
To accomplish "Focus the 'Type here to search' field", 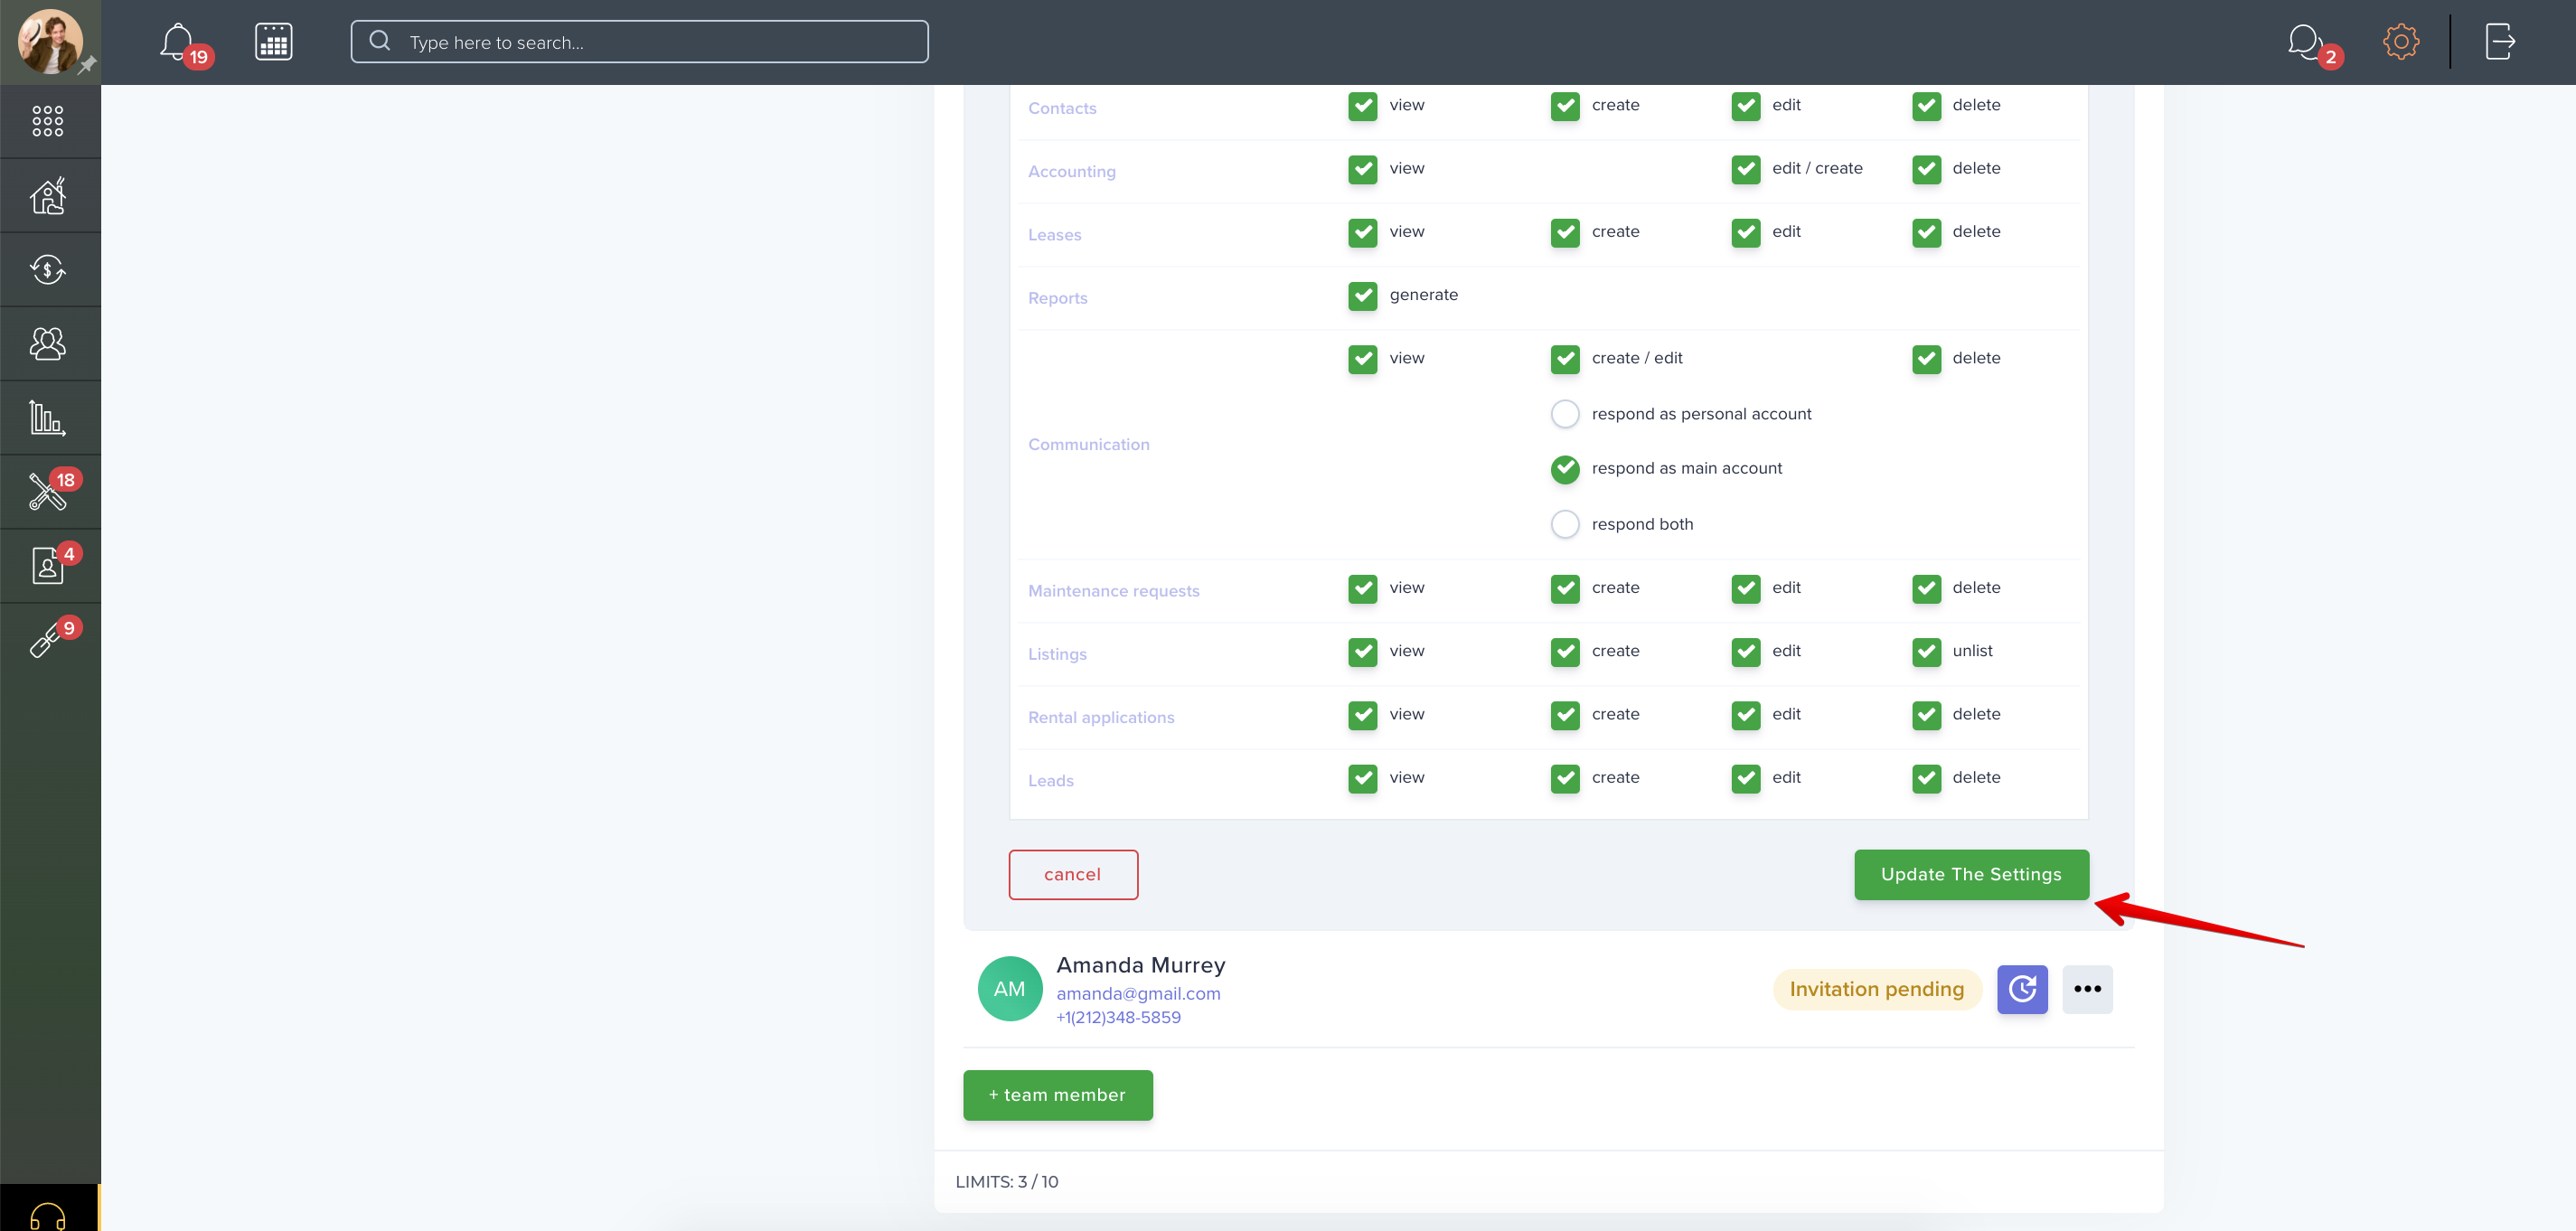I will (639, 42).
